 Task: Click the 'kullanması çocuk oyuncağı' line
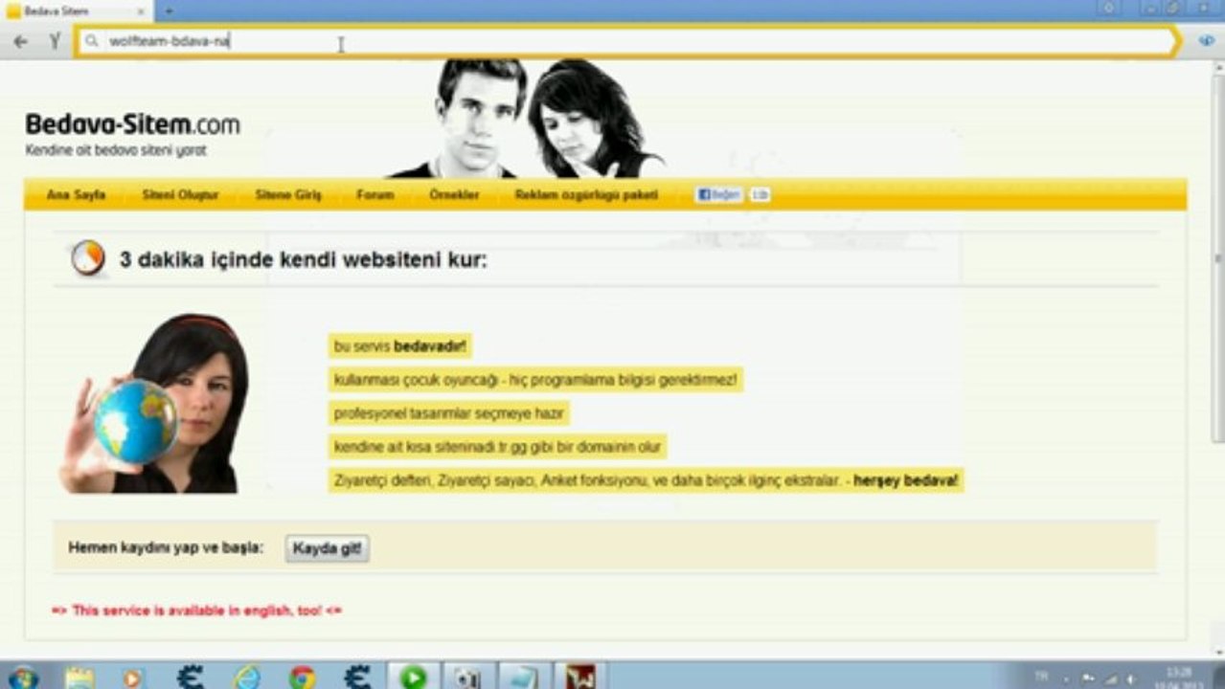coord(535,380)
